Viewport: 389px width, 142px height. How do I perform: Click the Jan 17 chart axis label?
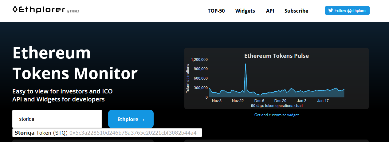(323, 101)
